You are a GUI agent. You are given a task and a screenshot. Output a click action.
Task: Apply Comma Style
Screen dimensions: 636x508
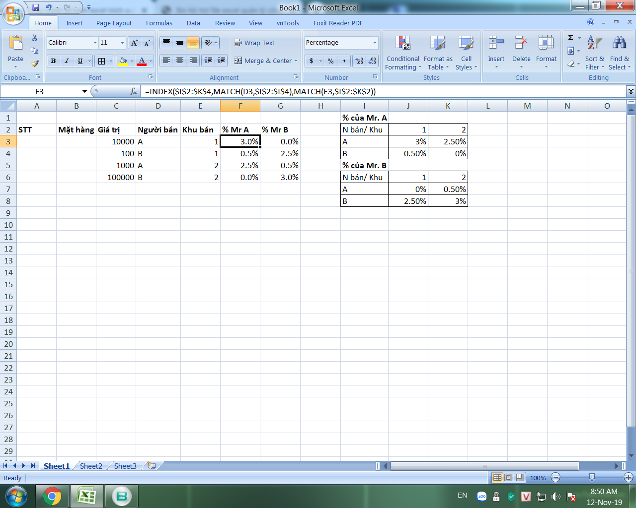coord(344,61)
